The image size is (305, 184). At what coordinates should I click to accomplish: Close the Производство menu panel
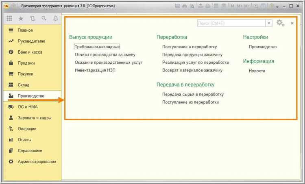(x=292, y=23)
